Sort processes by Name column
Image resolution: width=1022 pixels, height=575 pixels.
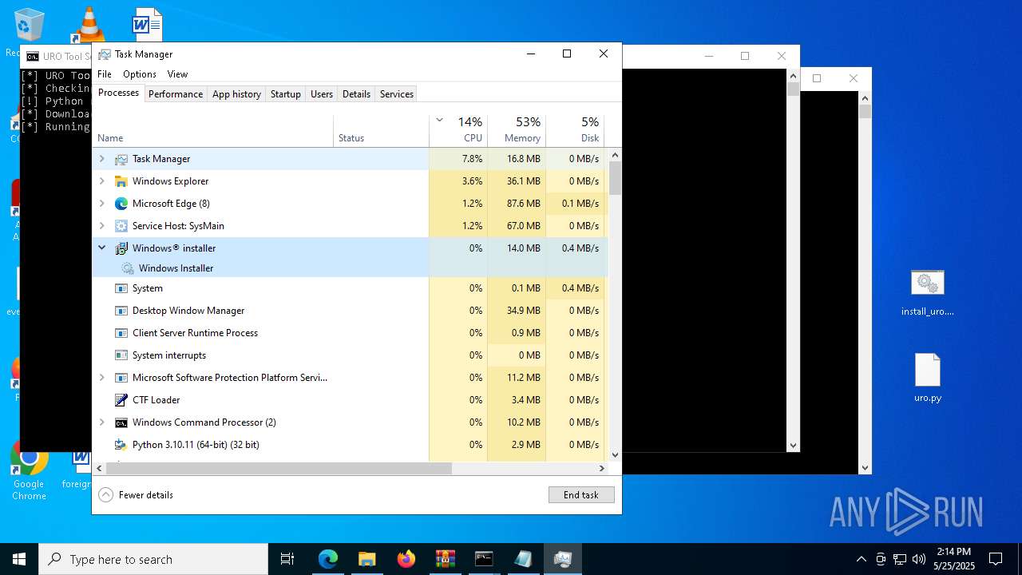(x=212, y=131)
